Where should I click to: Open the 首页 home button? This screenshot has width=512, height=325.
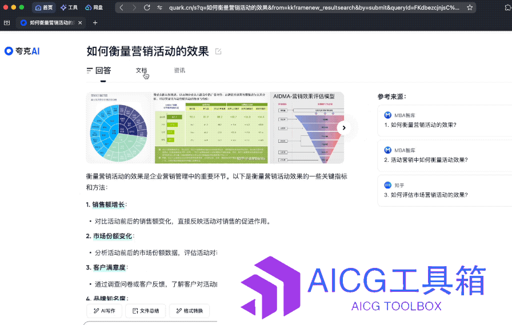(44, 7)
